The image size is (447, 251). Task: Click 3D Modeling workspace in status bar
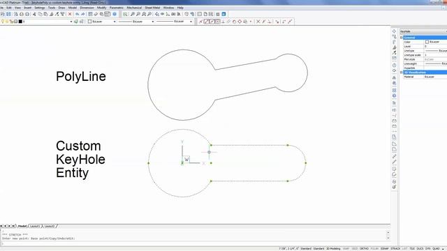(x=333, y=249)
